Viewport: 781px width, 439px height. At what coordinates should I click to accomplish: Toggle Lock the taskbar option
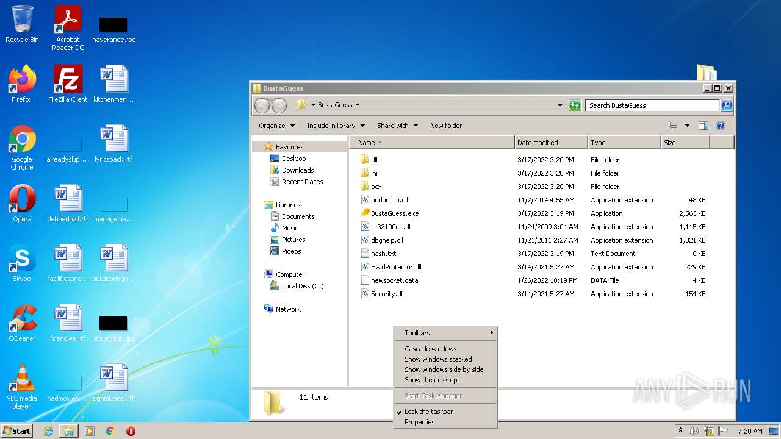click(428, 412)
